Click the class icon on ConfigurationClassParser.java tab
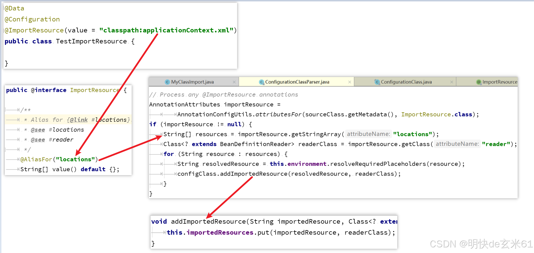Screen dimensions: 534x253 [x=261, y=82]
